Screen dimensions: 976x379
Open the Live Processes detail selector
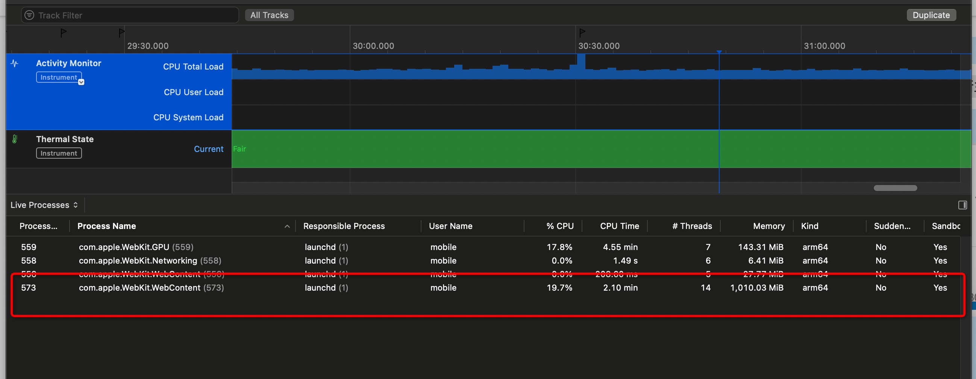[x=44, y=205]
